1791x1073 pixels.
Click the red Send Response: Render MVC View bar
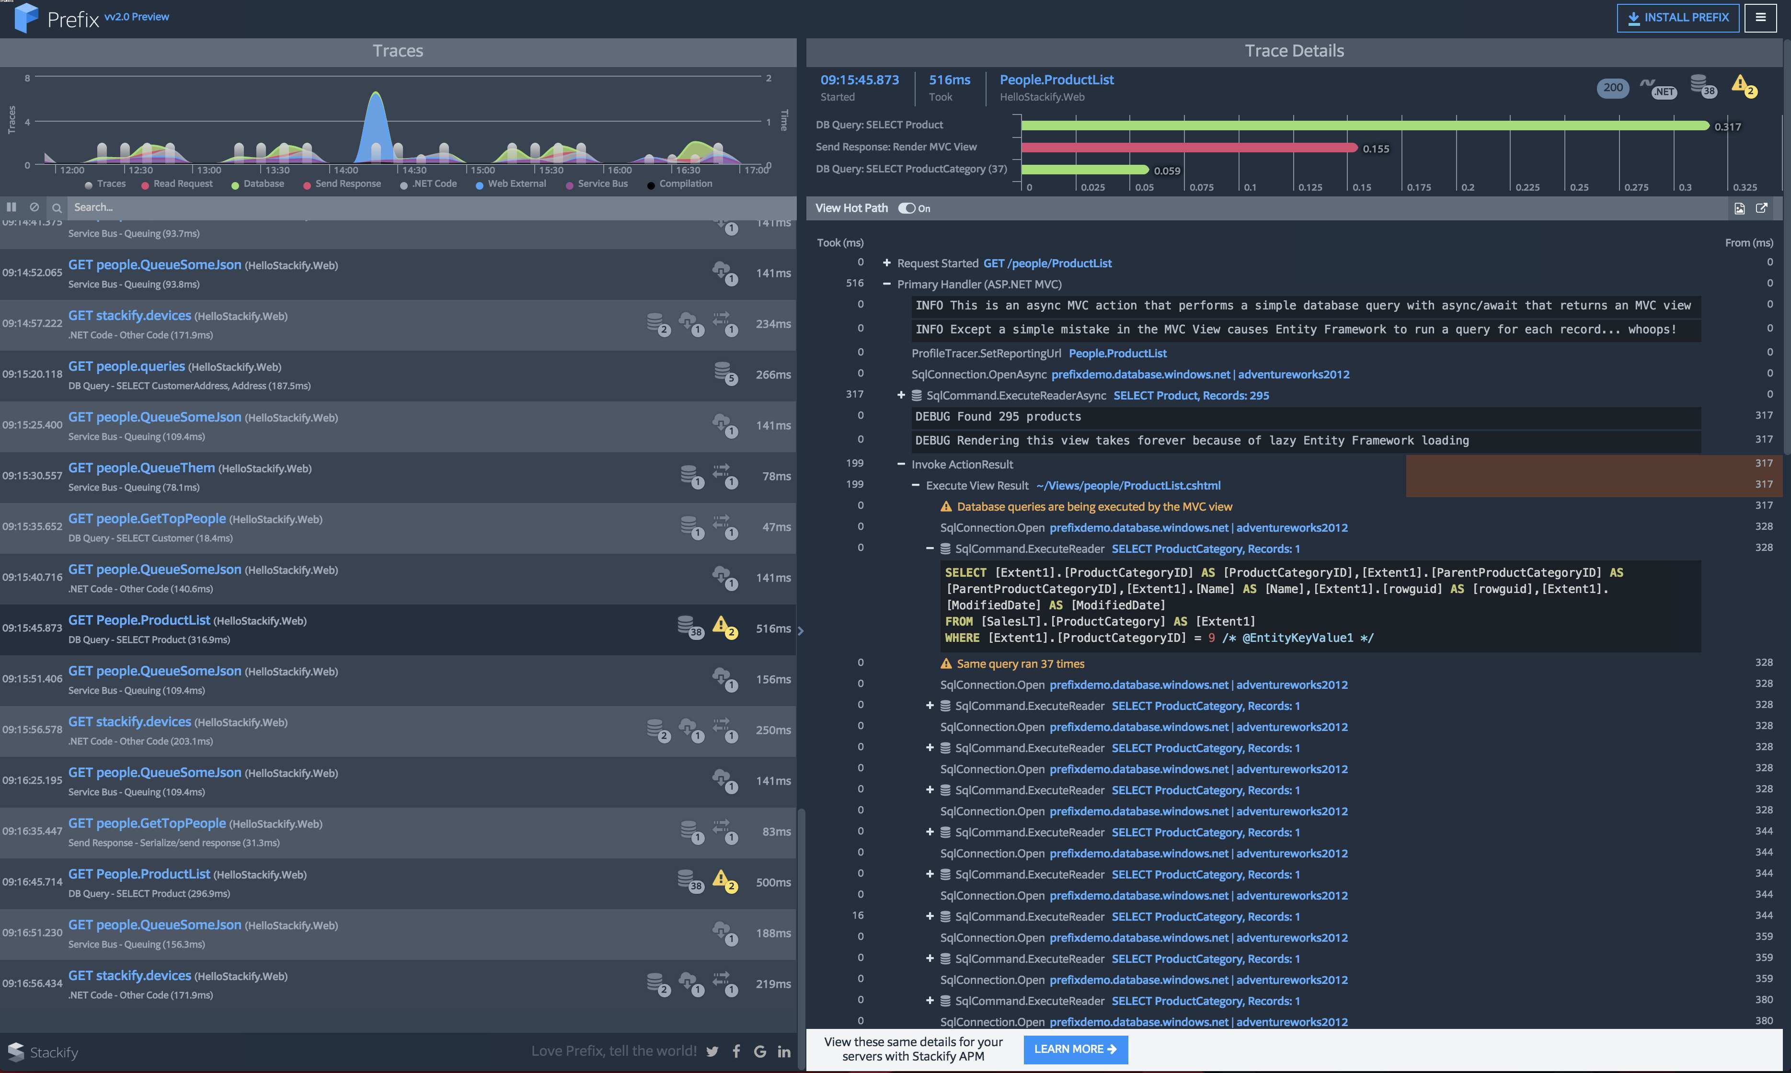click(x=1189, y=148)
